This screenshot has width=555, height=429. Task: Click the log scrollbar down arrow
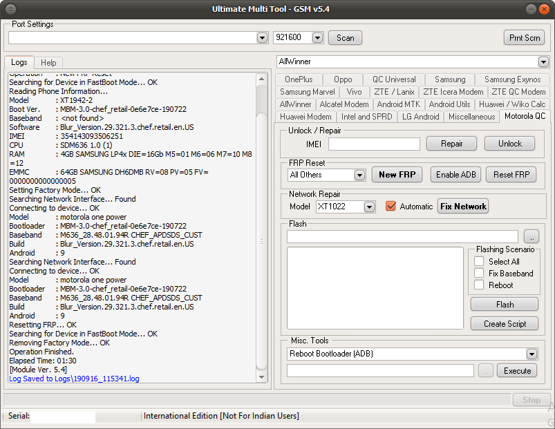261,377
